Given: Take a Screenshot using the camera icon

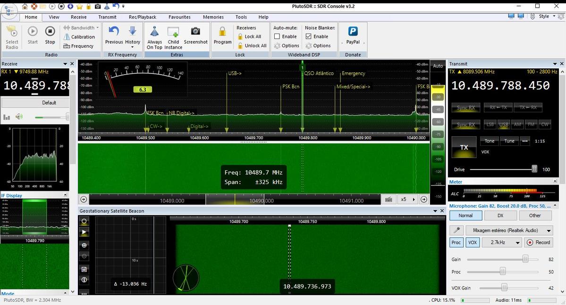Looking at the screenshot, I should pyautogui.click(x=195, y=32).
